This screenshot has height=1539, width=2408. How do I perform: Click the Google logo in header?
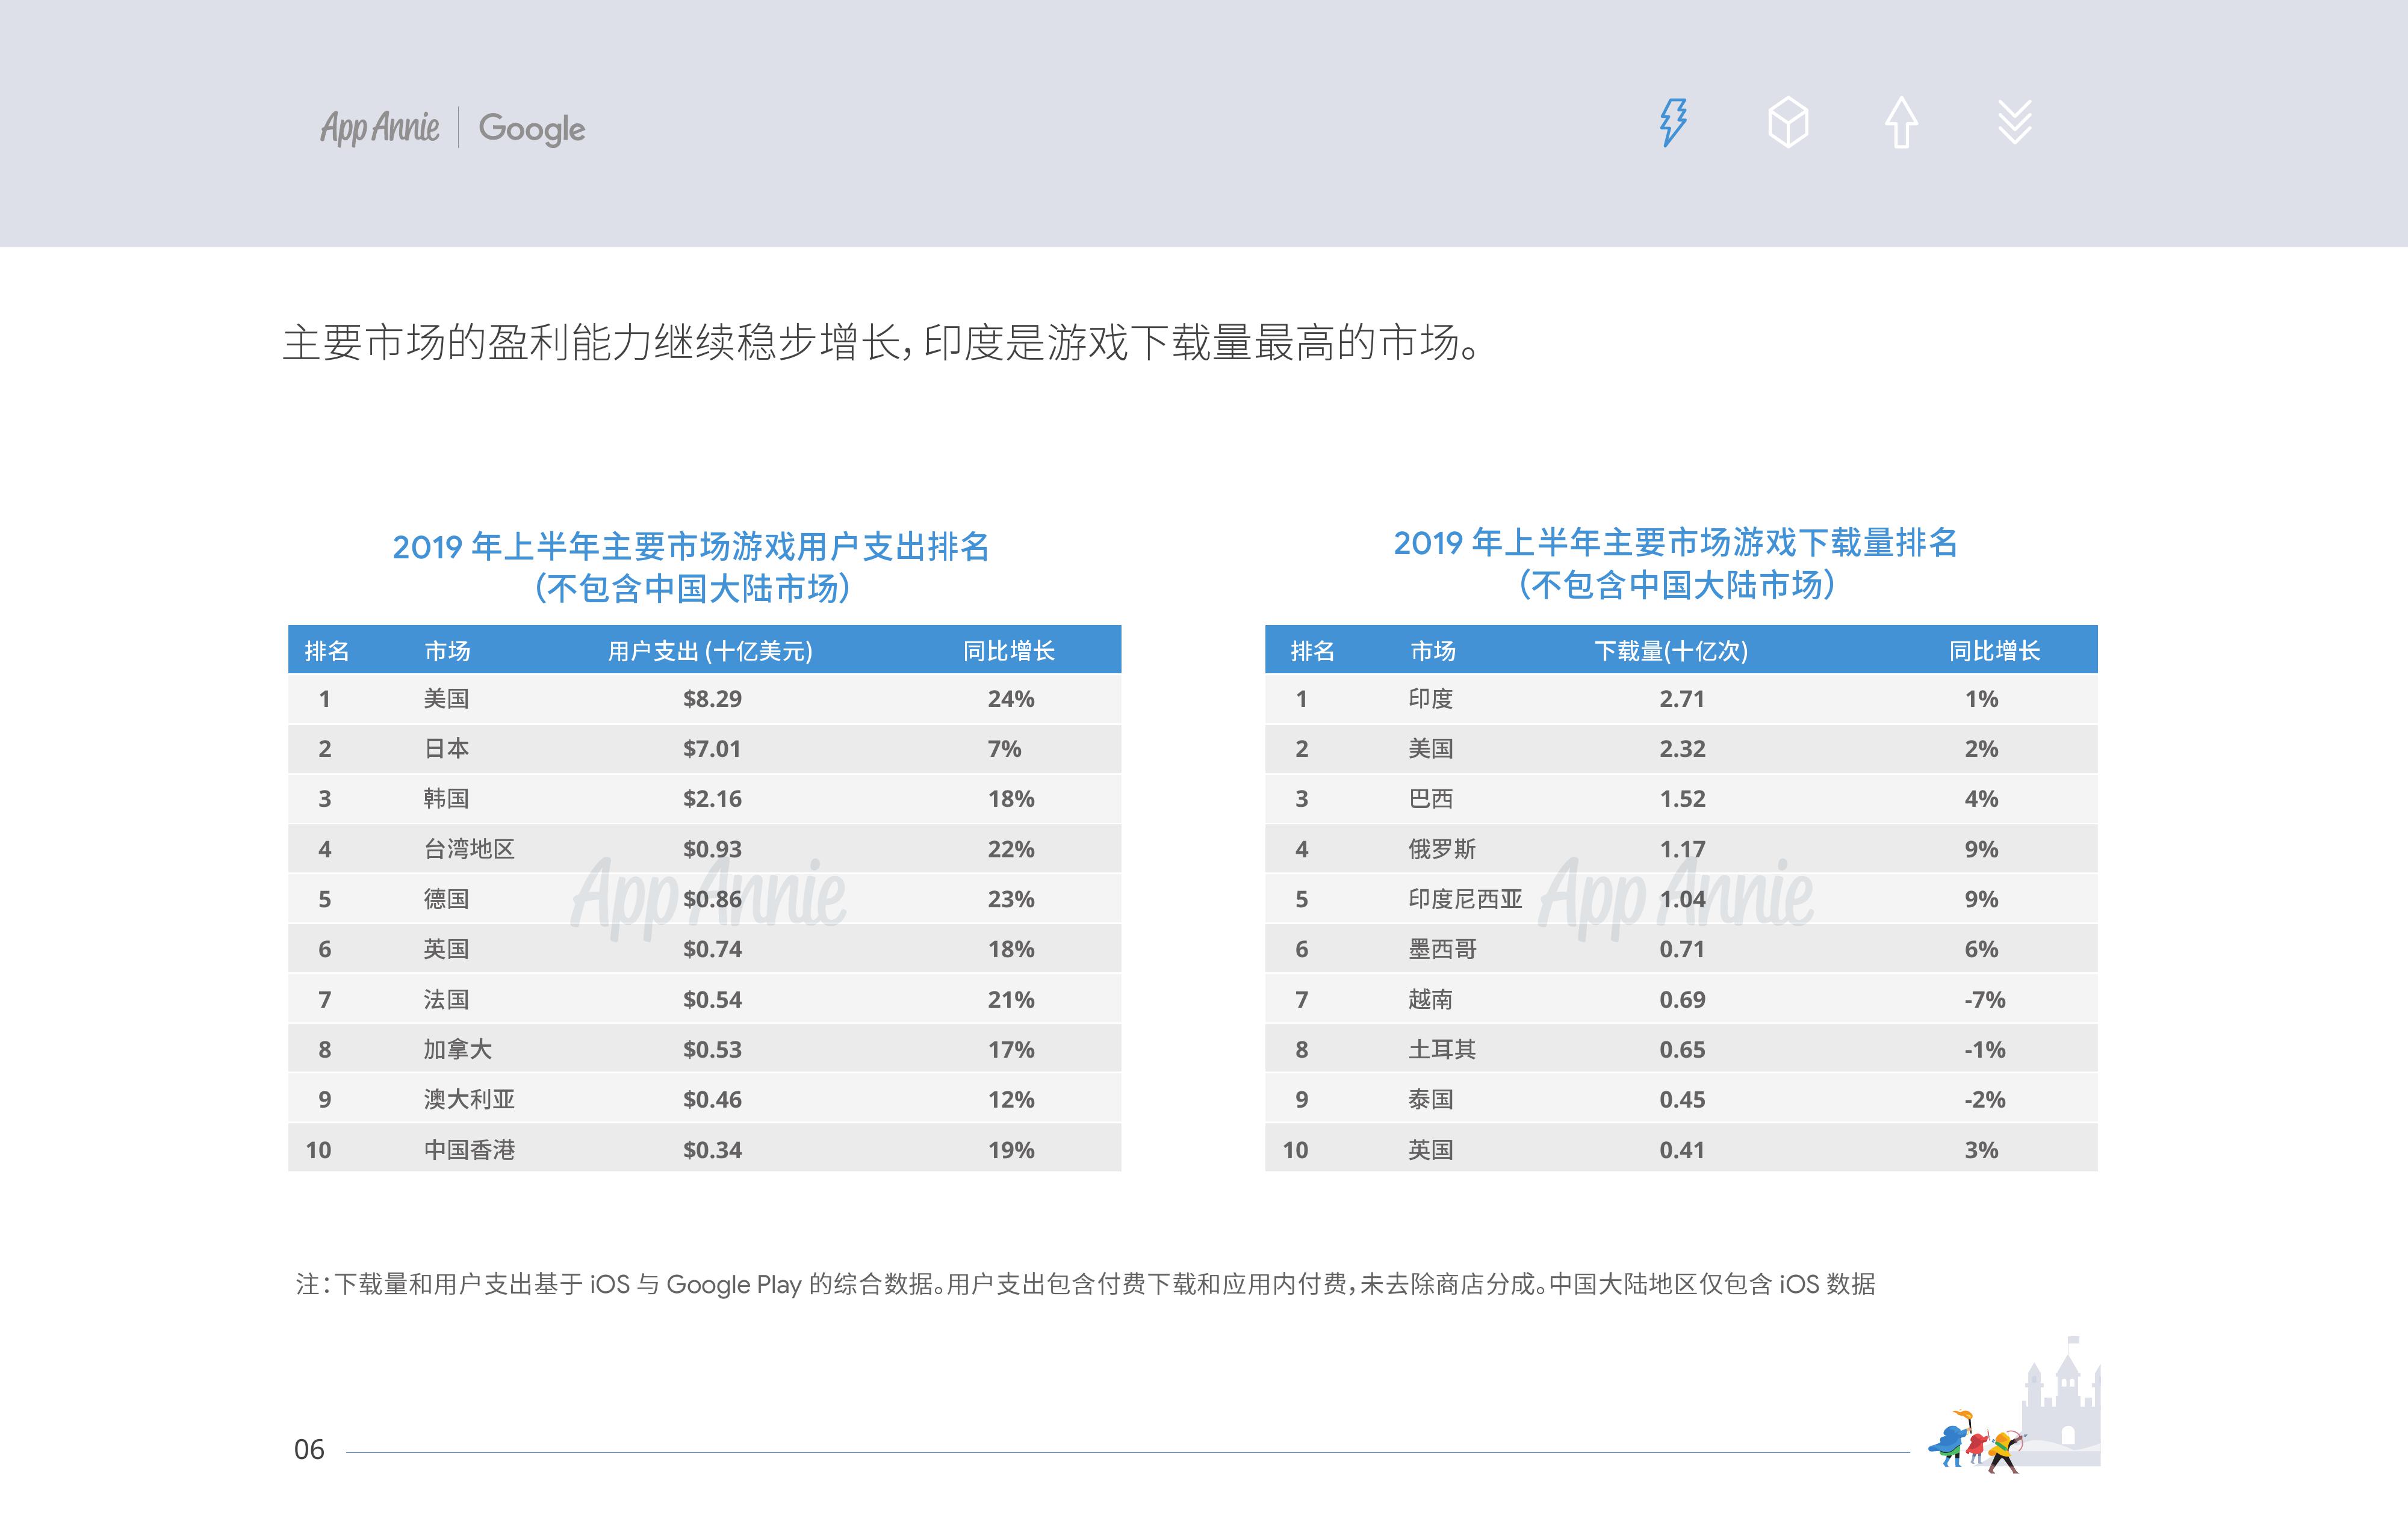click(531, 128)
